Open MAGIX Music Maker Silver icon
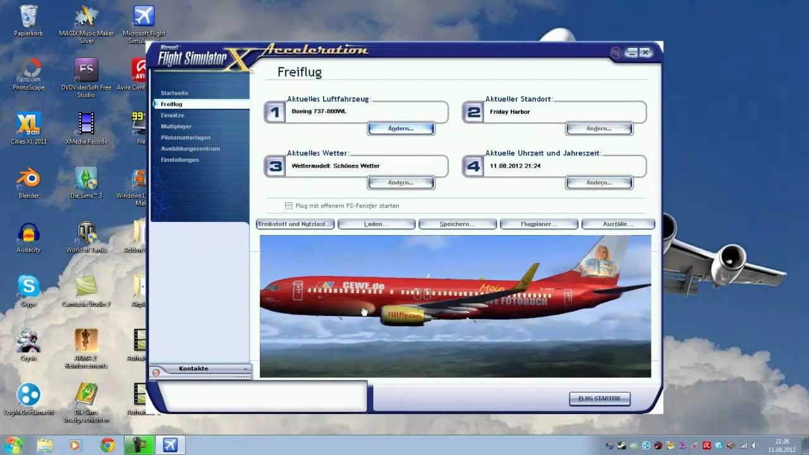Viewport: 809px width, 455px height. click(x=87, y=25)
